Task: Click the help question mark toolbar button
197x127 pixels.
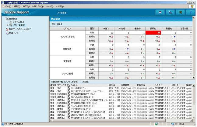Action: (190, 12)
